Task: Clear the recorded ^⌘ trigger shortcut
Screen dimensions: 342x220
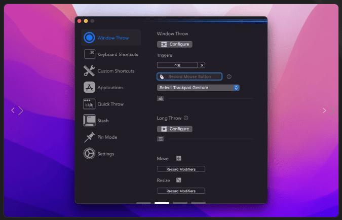Action: click(x=202, y=65)
